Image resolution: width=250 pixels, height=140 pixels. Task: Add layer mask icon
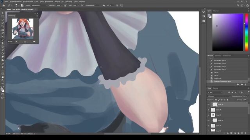pos(232,133)
